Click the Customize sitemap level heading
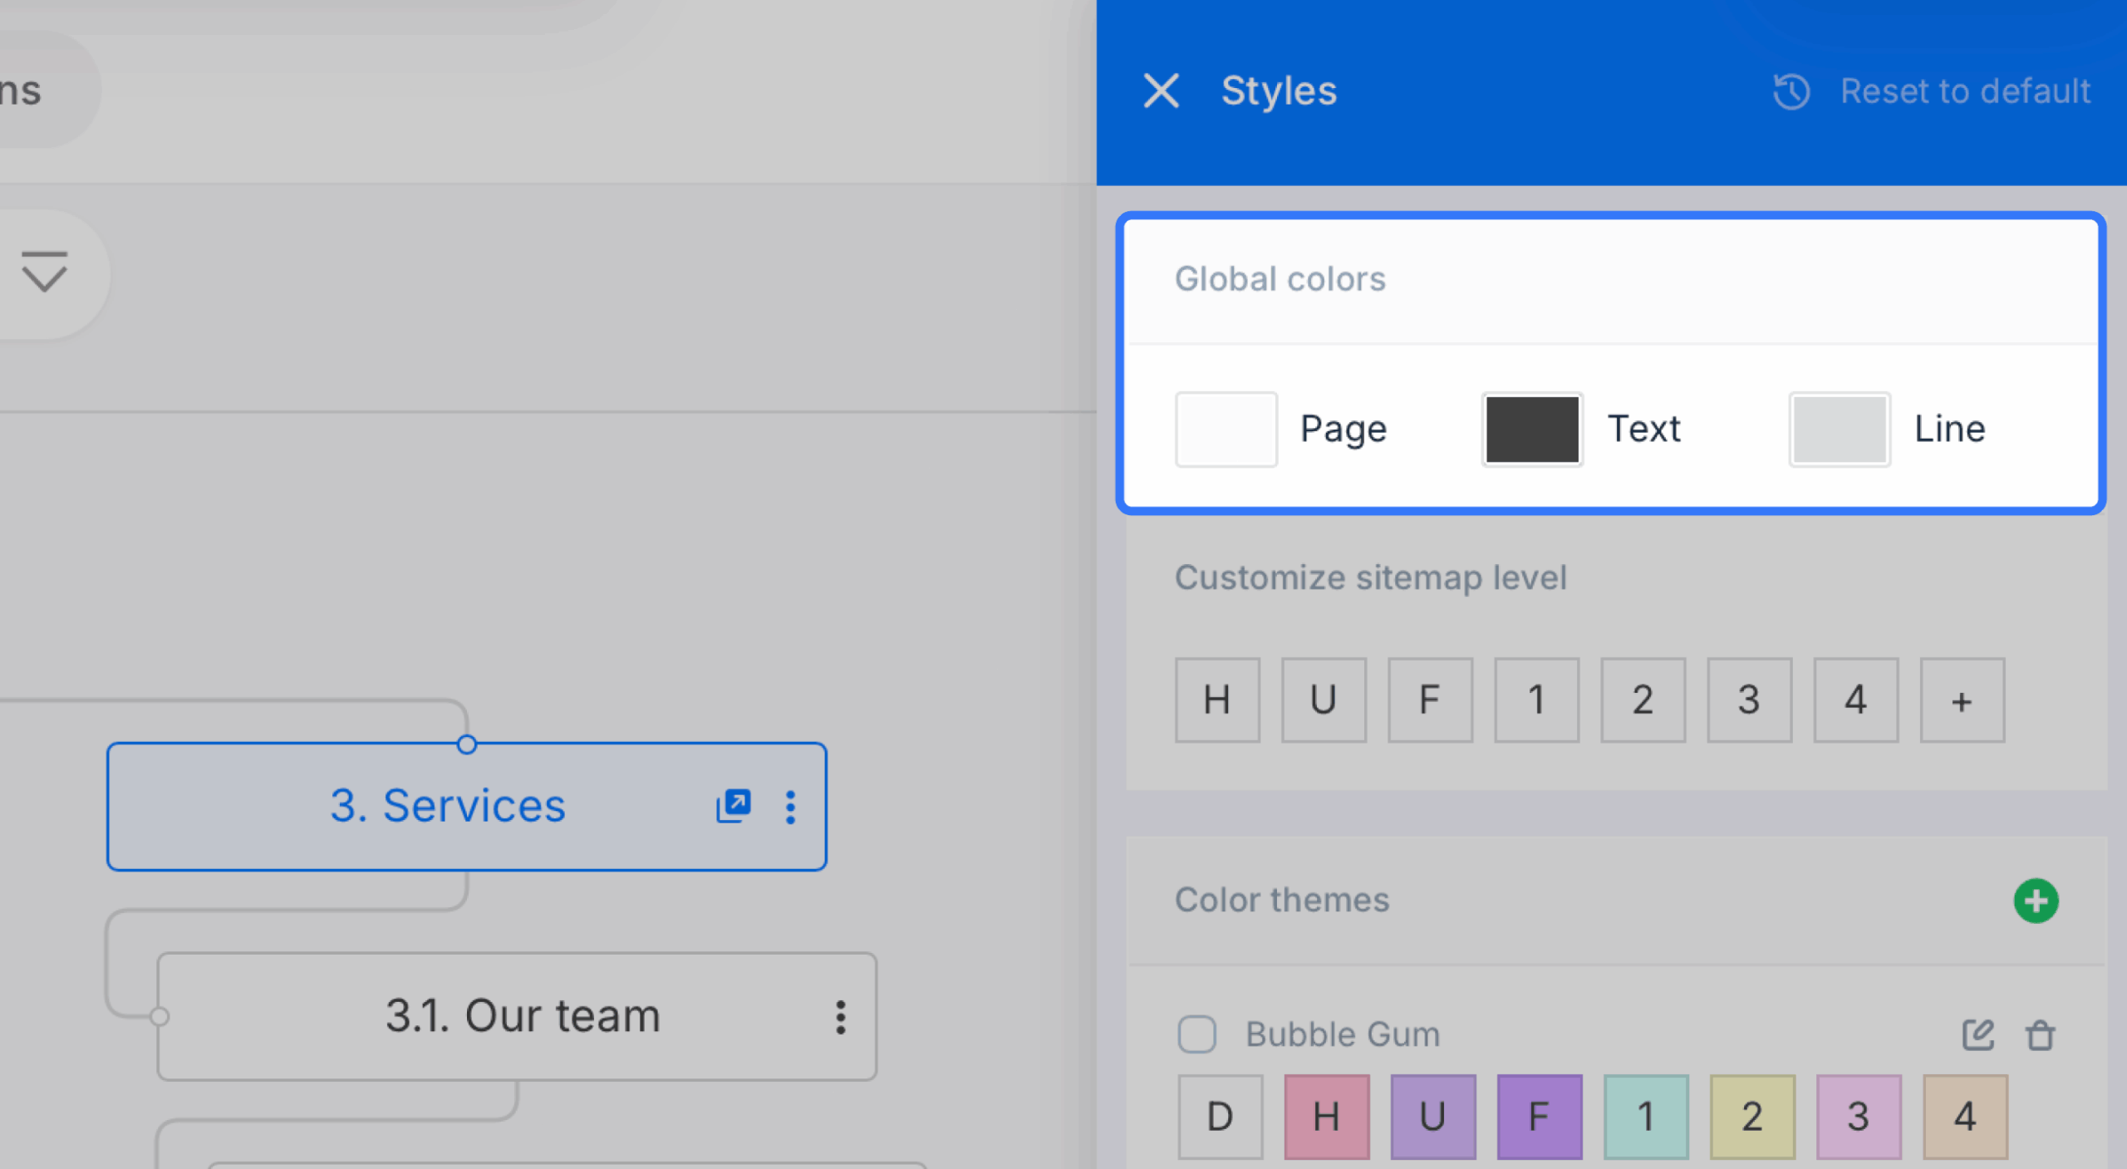 [x=1370, y=577]
